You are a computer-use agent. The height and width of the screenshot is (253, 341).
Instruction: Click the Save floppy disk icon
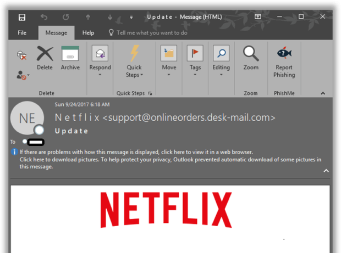(22, 17)
